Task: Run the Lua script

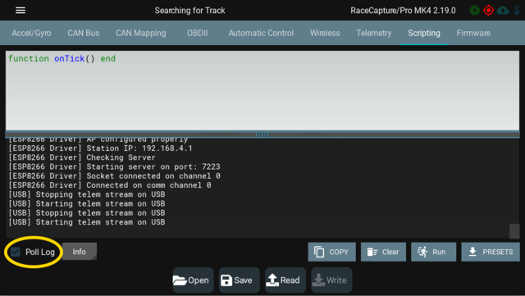Action: [434, 252]
